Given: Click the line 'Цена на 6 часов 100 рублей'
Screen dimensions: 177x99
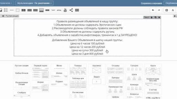Looking at the screenshot, I should (x=87, y=43).
